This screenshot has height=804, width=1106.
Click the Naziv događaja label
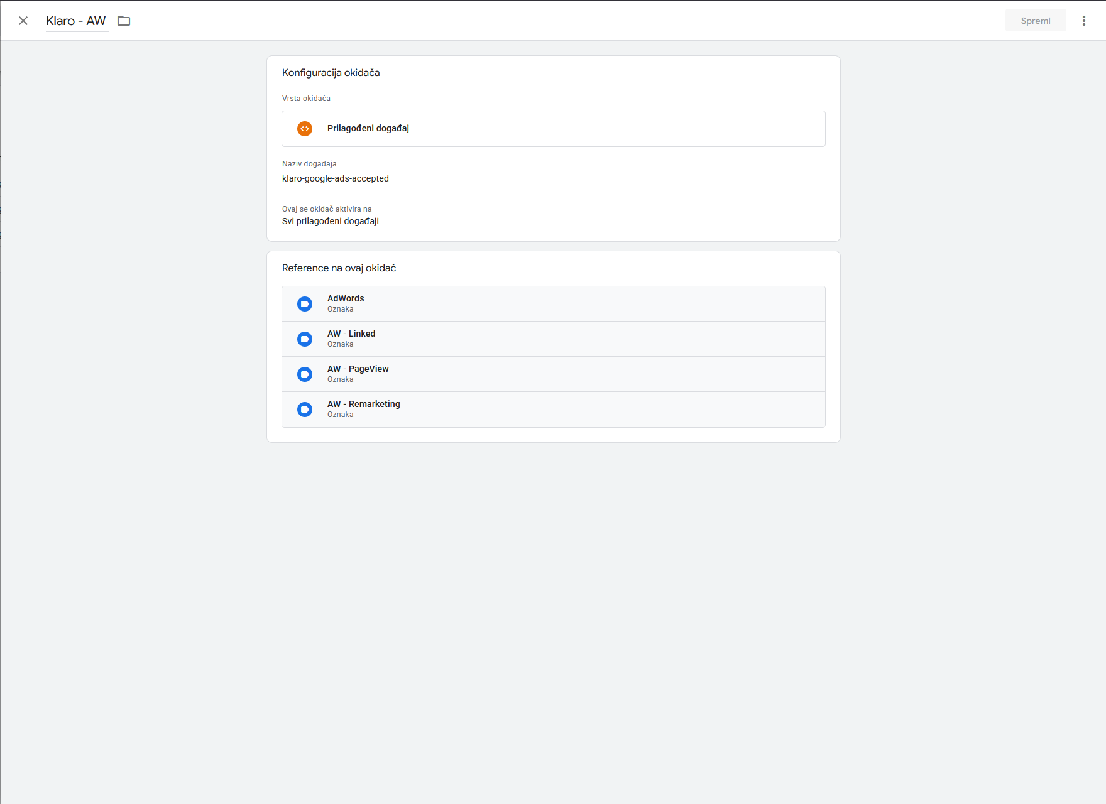pyautogui.click(x=309, y=164)
